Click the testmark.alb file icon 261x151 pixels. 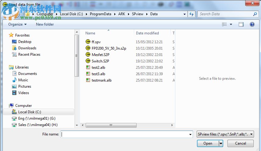[88, 80]
